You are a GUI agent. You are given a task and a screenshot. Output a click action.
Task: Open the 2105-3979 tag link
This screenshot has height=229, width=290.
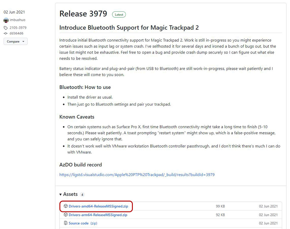[18, 28]
